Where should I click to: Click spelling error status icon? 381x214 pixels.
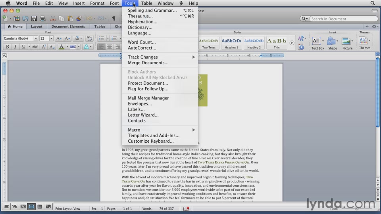coord(186,208)
